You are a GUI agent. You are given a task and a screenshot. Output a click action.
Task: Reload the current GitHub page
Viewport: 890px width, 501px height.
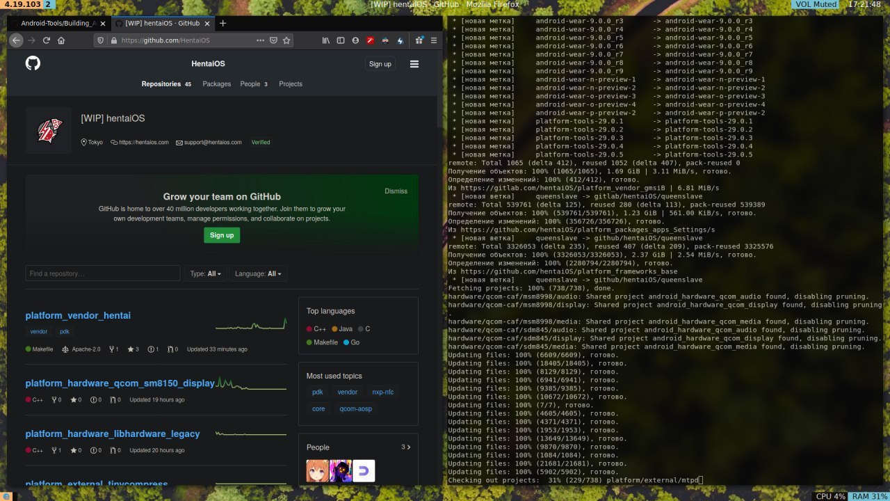click(47, 40)
